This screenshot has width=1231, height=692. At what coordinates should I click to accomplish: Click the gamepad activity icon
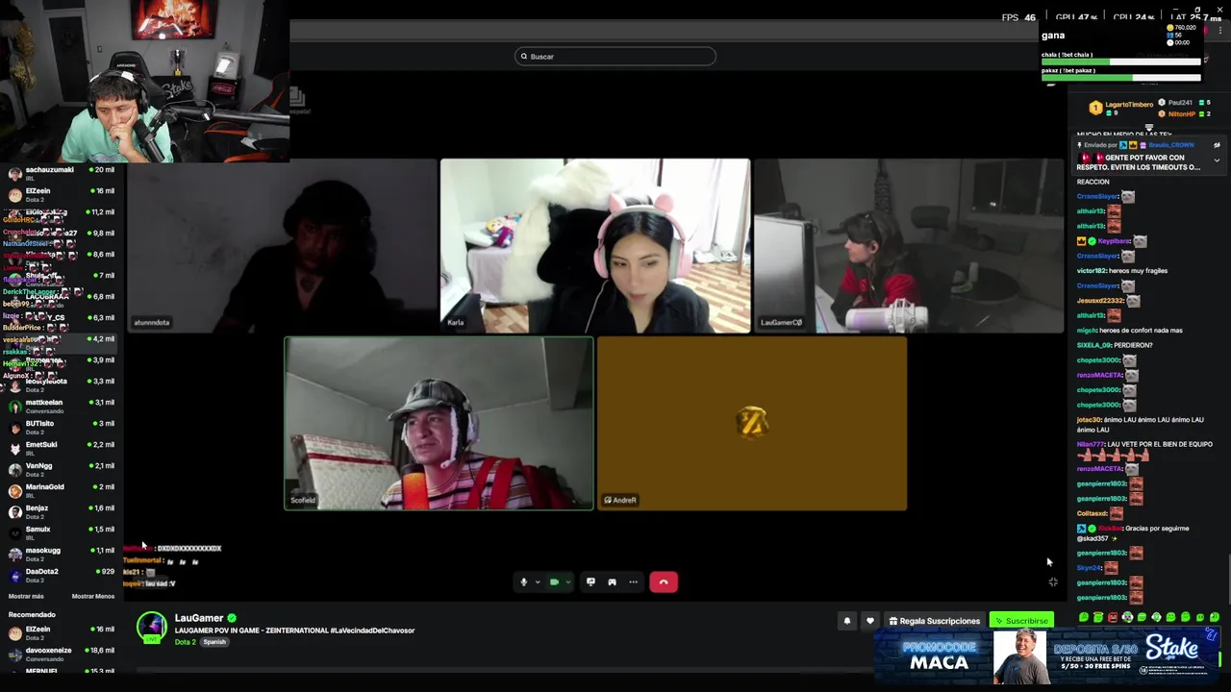(612, 581)
